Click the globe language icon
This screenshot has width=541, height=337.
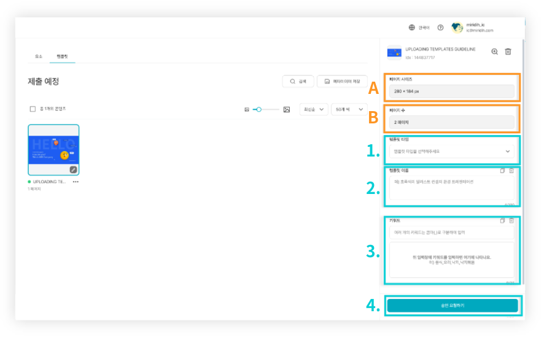point(412,28)
